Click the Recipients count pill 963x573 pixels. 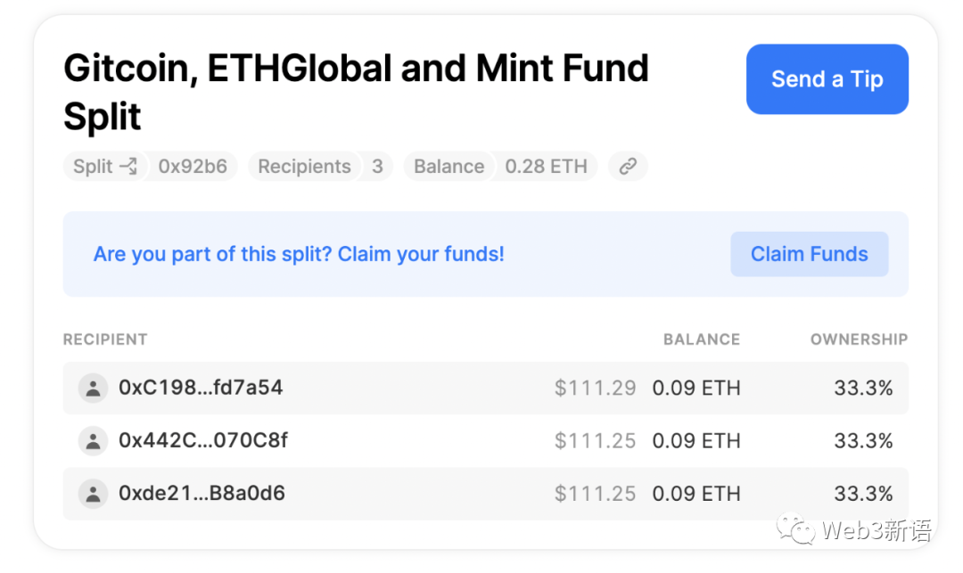[319, 167]
